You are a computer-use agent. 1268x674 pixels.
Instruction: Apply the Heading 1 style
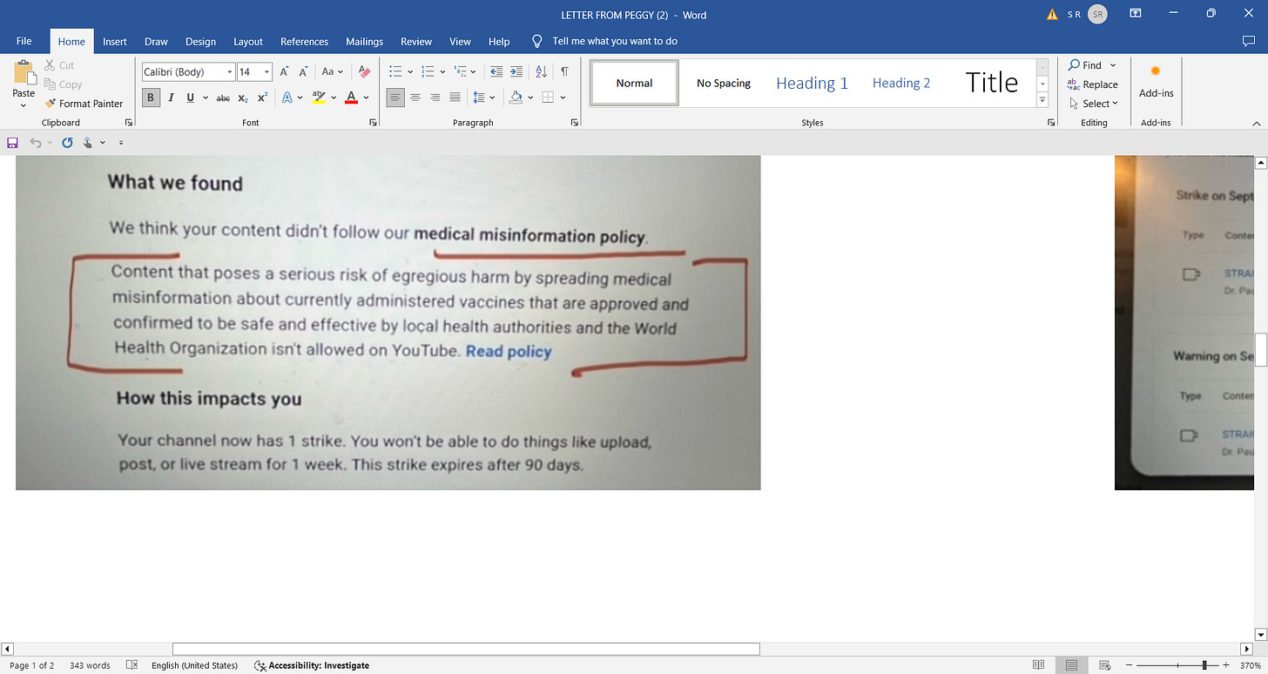click(812, 83)
